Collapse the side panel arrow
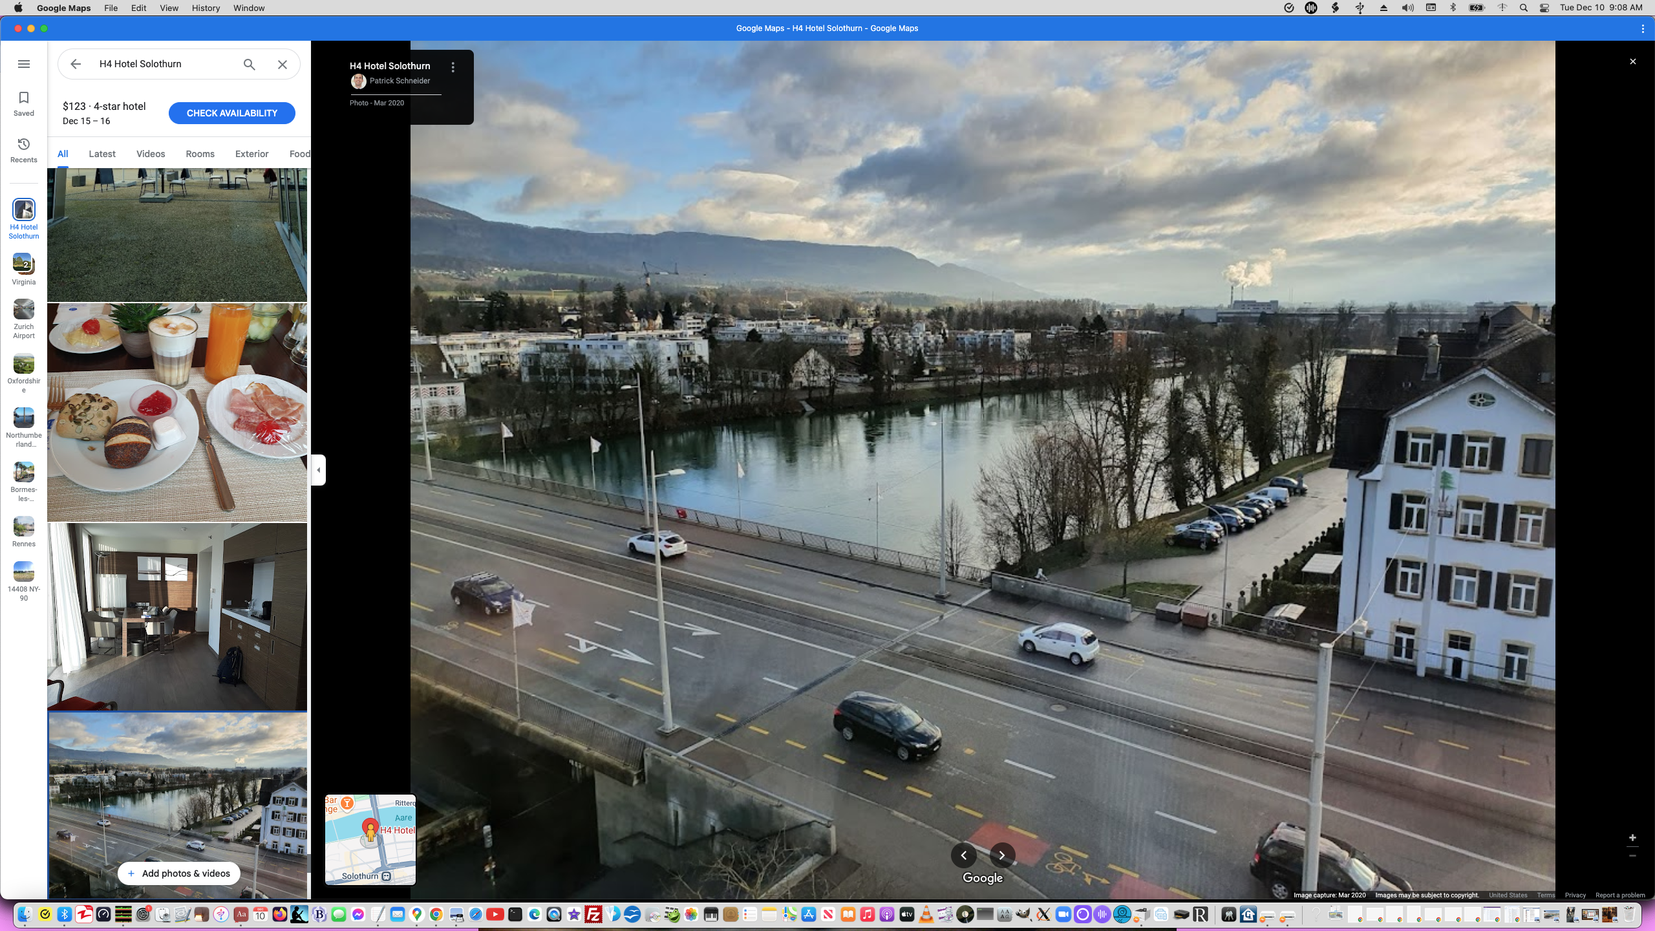 [318, 470]
